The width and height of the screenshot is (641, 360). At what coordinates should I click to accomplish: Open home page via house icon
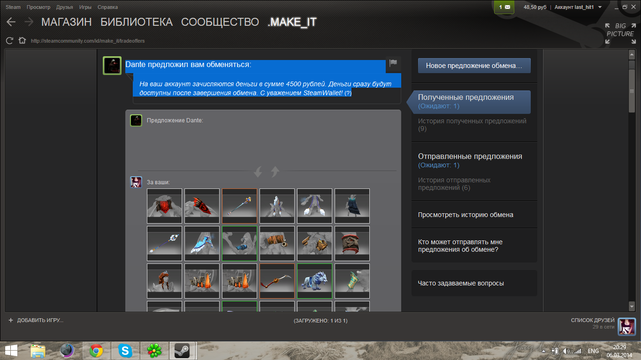[22, 41]
